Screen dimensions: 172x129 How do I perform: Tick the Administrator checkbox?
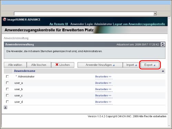click(x=7, y=76)
